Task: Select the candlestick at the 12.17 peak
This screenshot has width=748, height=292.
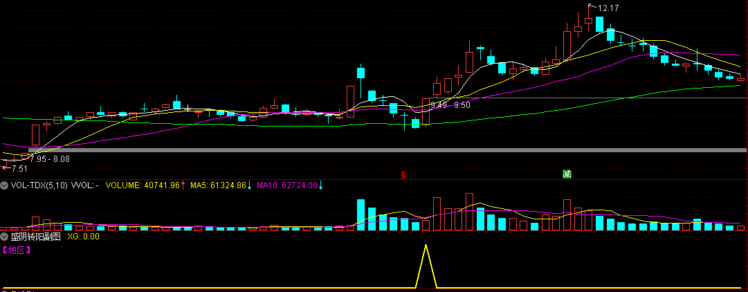Action: click(x=589, y=20)
